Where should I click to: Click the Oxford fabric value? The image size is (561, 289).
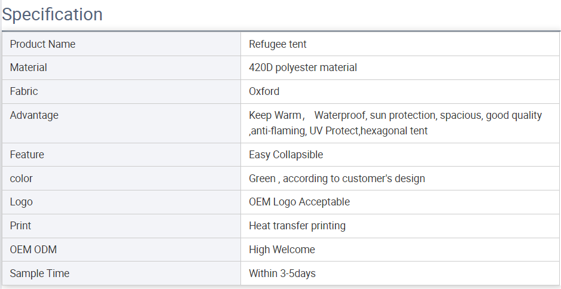(x=264, y=91)
